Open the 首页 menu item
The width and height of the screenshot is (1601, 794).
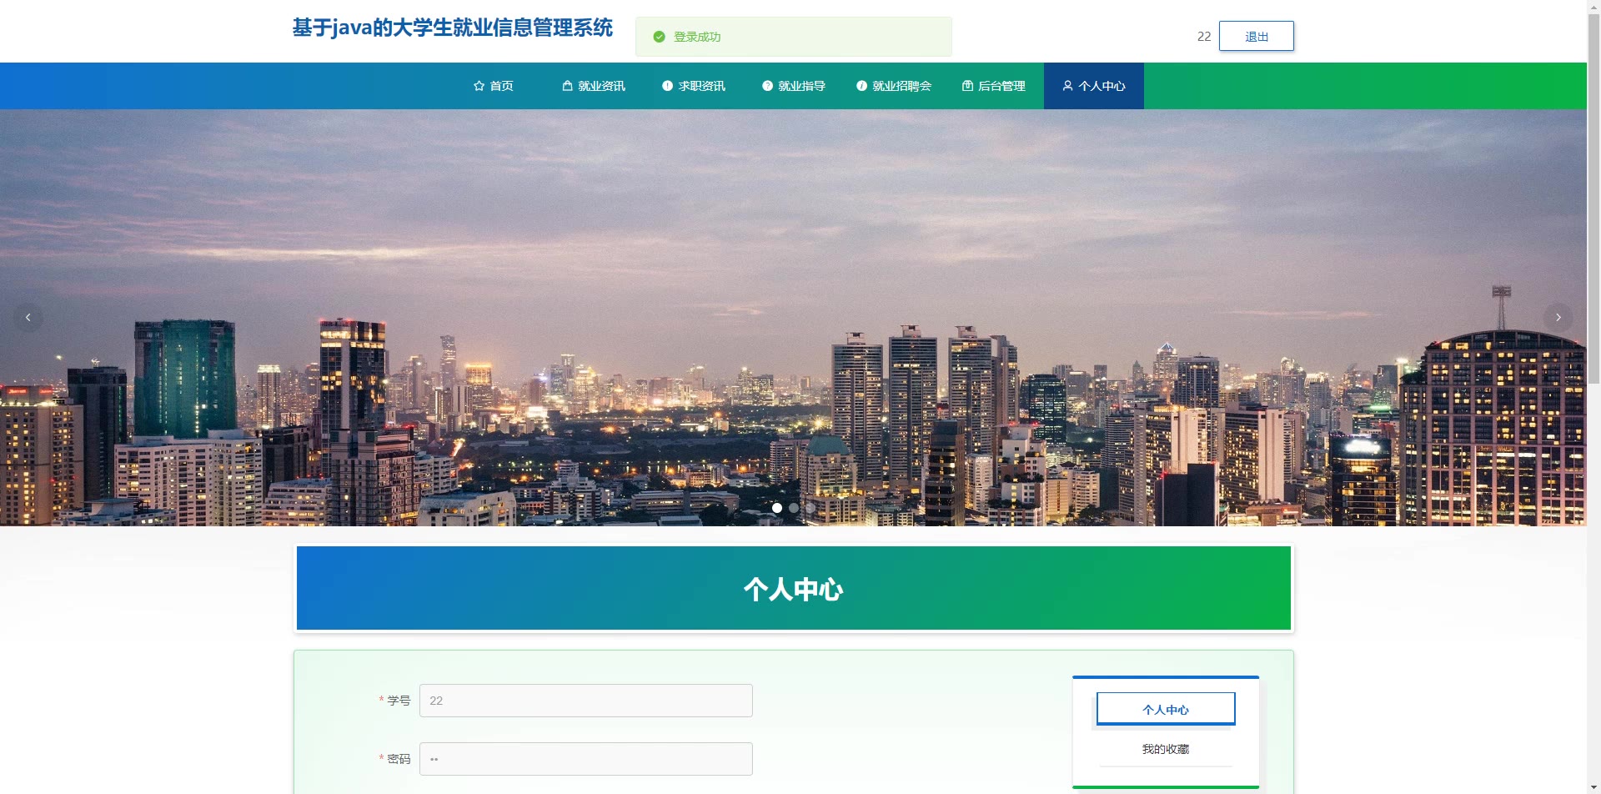493,86
